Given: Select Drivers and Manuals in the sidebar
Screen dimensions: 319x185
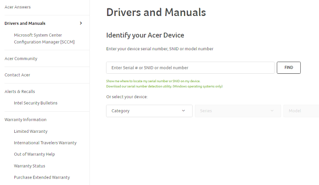Looking at the screenshot, I should [x=25, y=23].
